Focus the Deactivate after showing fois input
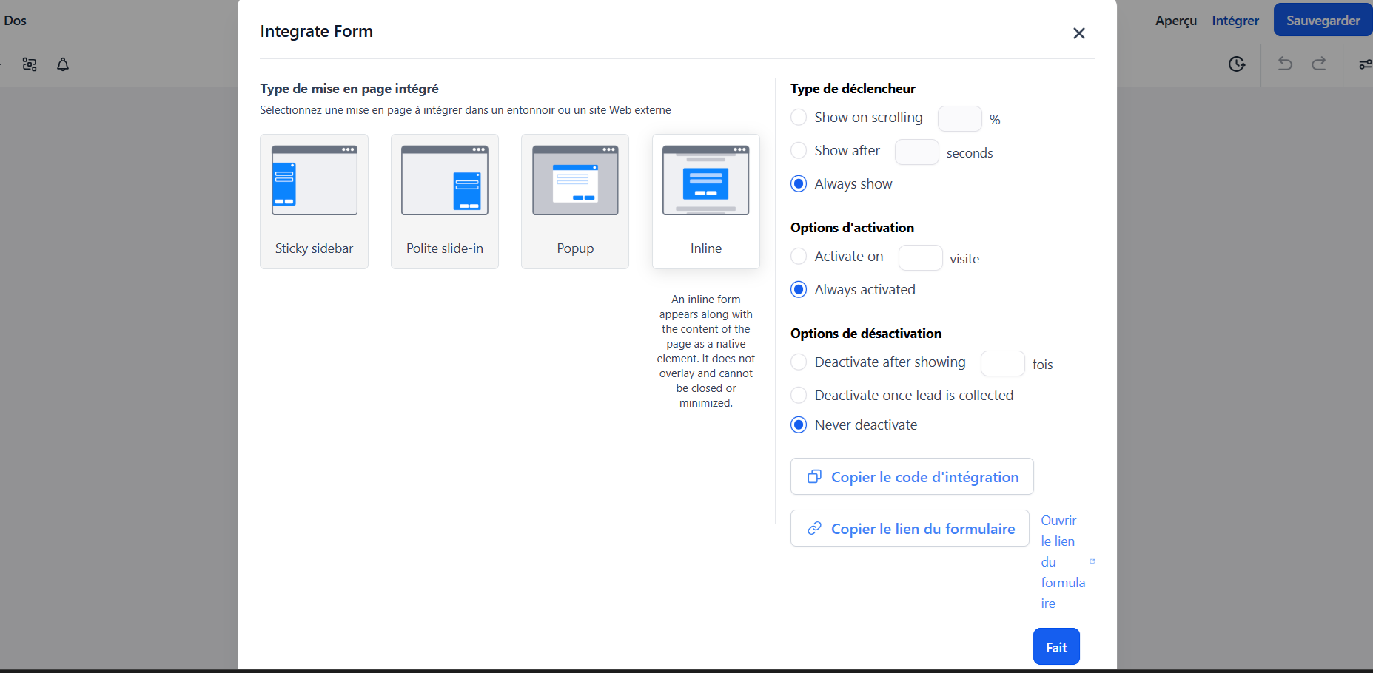This screenshot has width=1373, height=673. click(x=1002, y=364)
